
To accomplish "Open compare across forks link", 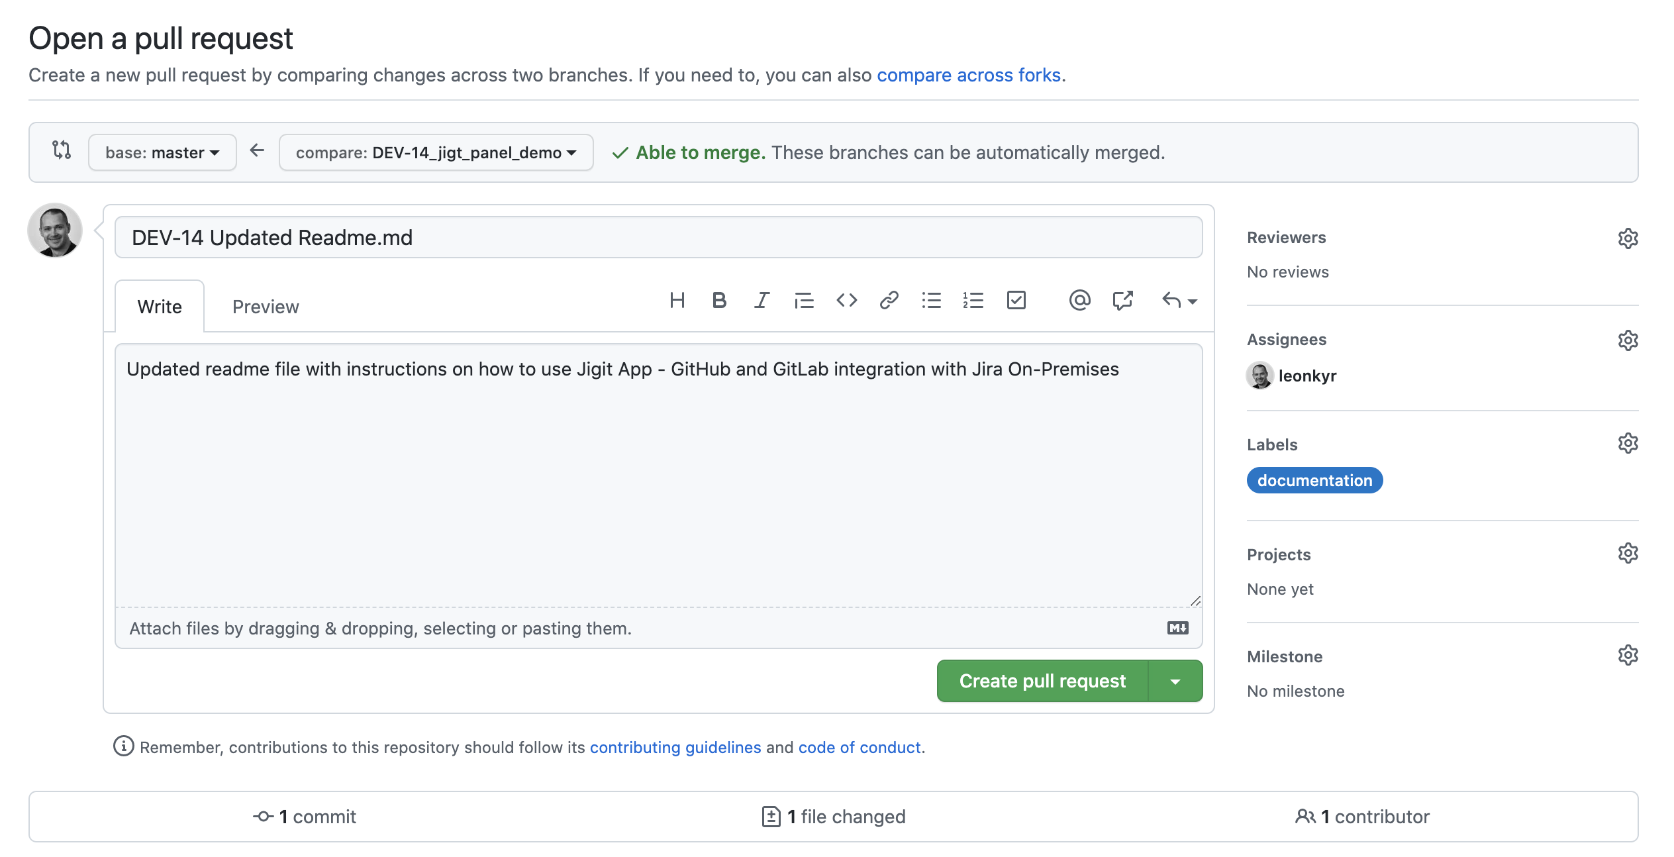I will 968,75.
